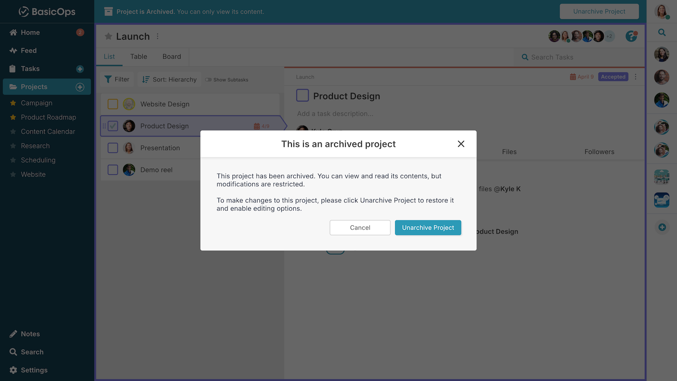This screenshot has height=381, width=677.
Task: Open the Scheduling project
Action: pos(38,160)
